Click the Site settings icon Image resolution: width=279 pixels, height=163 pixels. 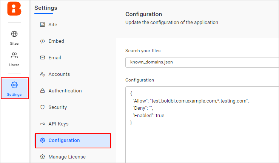(42, 25)
